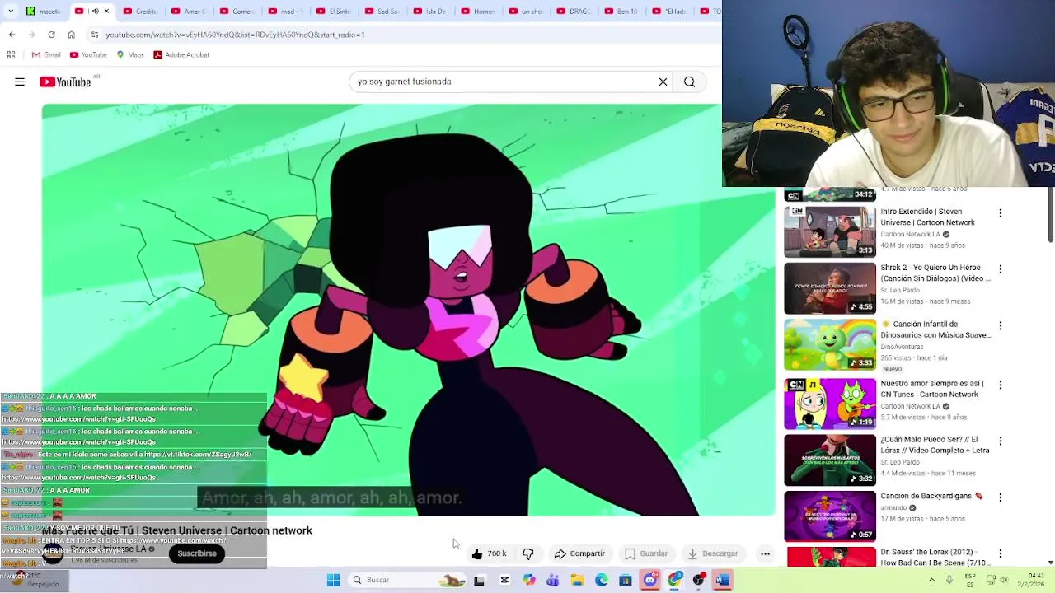Open Task View from taskbar
1055x593 pixels.
coord(479,580)
